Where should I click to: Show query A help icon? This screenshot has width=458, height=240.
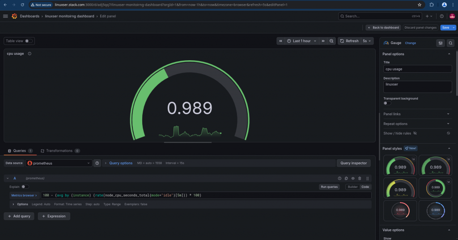[x=339, y=178]
